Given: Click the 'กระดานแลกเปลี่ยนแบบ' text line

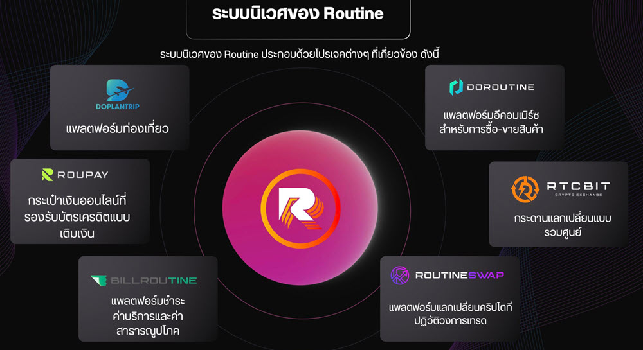Looking at the screenshot, I should (x=562, y=218).
